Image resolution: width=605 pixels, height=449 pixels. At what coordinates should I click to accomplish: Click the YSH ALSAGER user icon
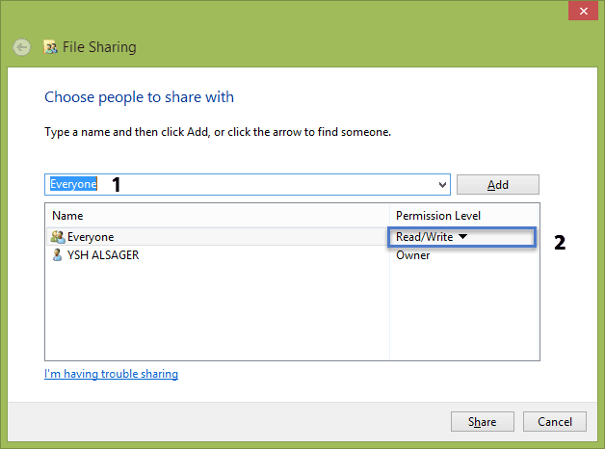[x=57, y=255]
